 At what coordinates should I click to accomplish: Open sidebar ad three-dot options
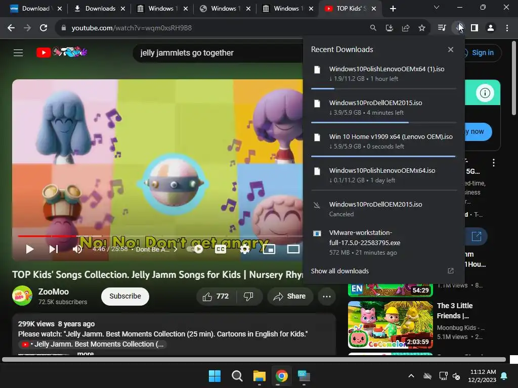click(x=494, y=162)
